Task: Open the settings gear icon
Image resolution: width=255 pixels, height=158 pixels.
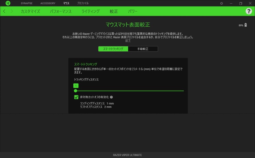Action: [222, 3]
